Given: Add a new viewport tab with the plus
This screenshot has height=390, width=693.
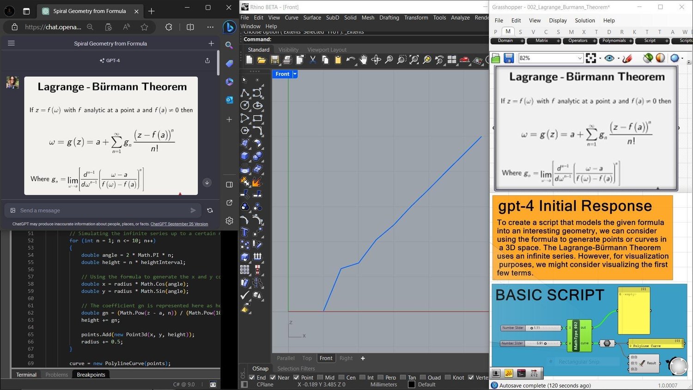Looking at the screenshot, I should point(363,358).
